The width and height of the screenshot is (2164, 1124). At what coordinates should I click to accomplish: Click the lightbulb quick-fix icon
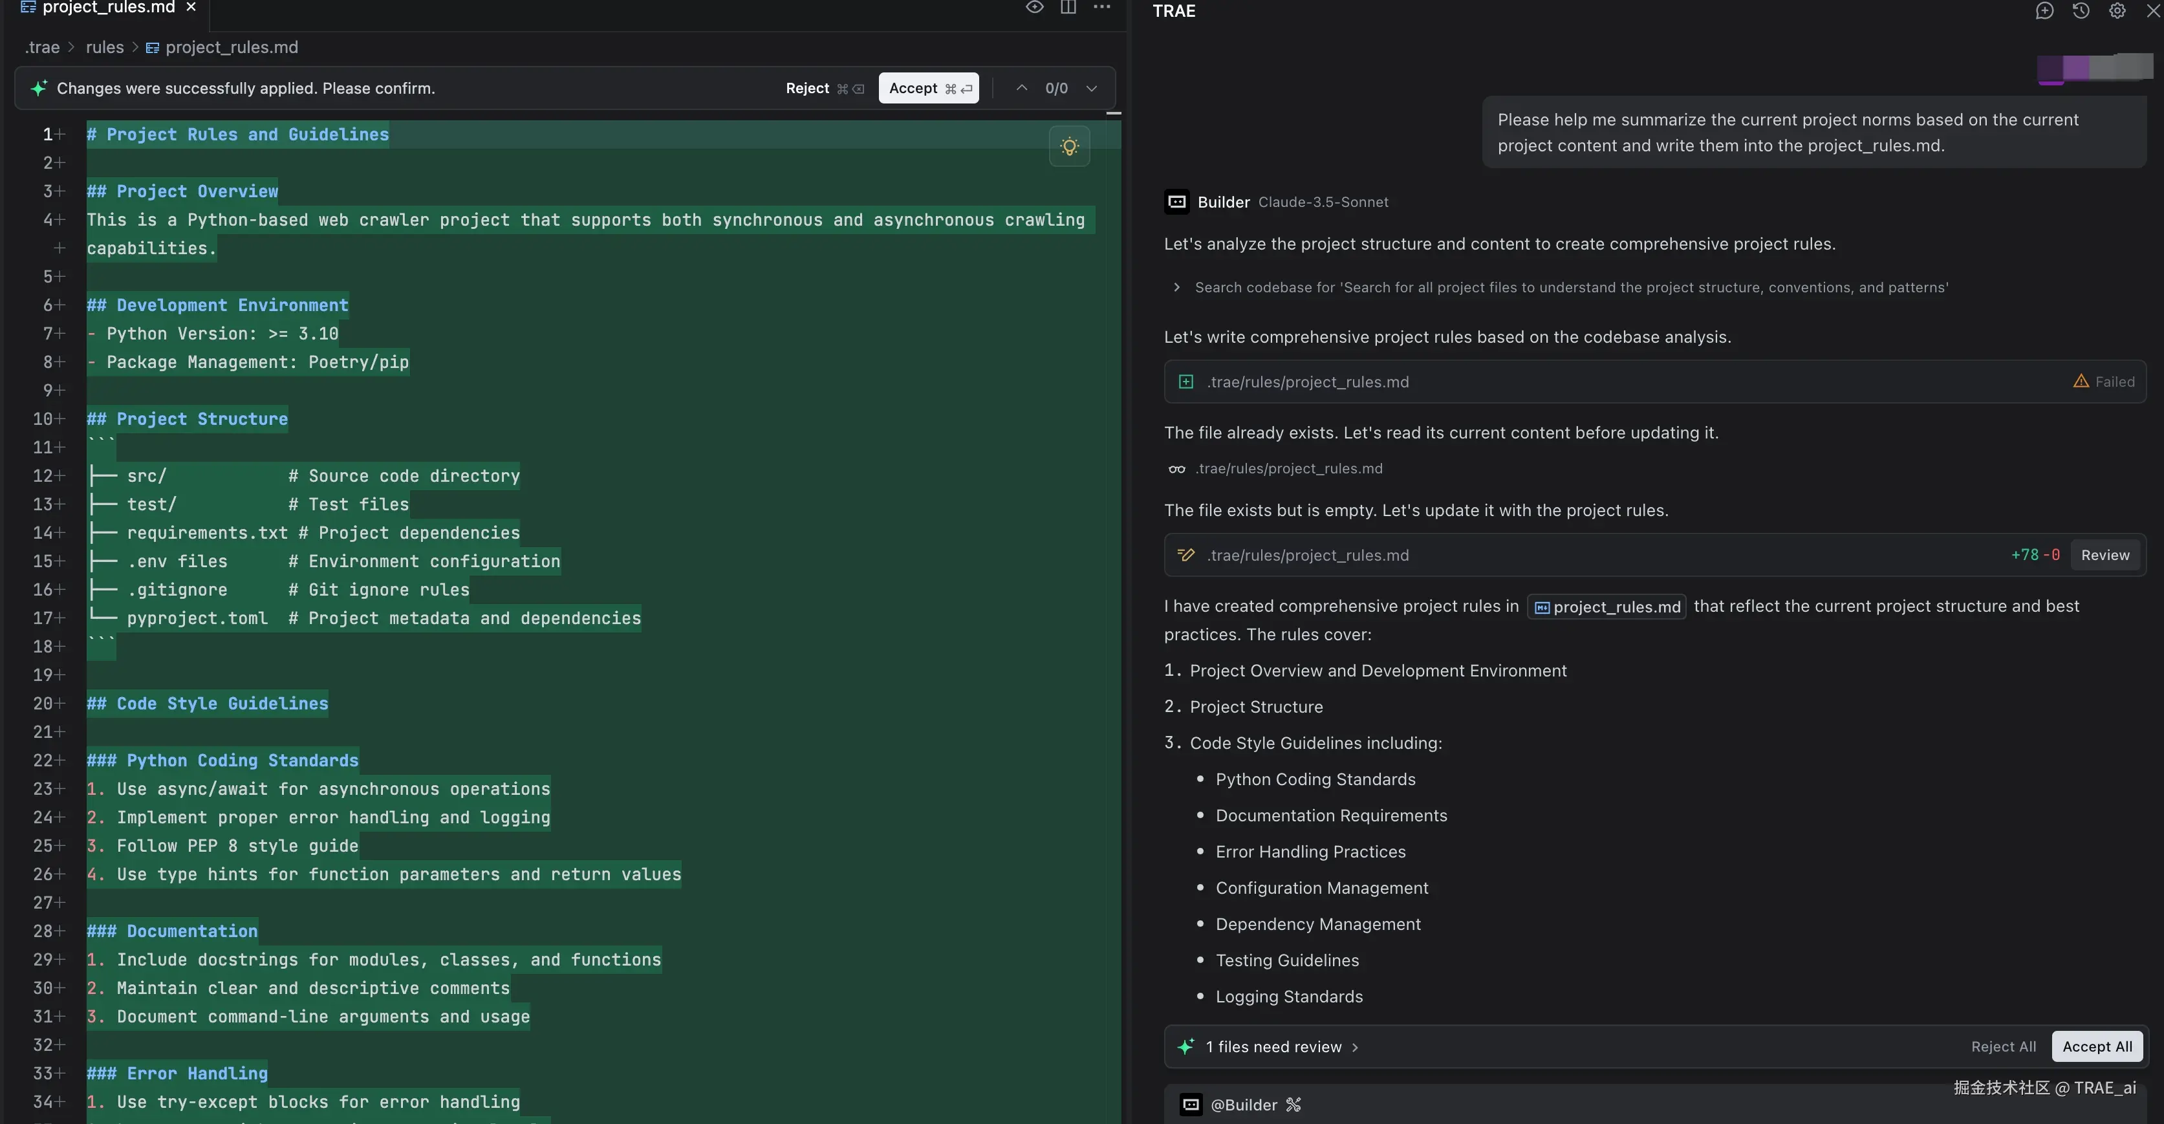1068,147
